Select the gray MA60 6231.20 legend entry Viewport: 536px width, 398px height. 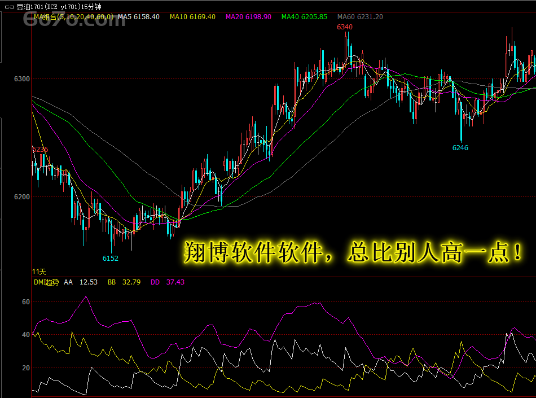[x=360, y=17]
